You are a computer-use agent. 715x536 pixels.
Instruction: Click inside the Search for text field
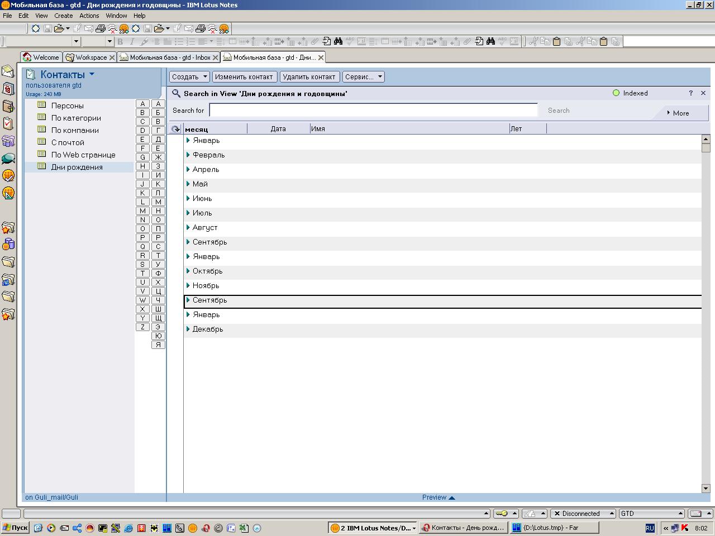click(x=373, y=111)
